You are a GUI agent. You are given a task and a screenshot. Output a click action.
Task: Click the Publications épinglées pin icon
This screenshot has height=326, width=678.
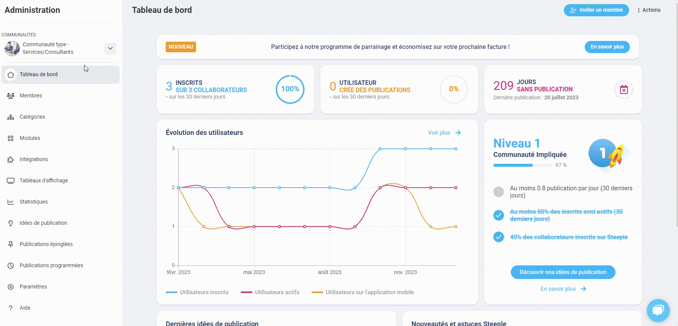coord(11,244)
